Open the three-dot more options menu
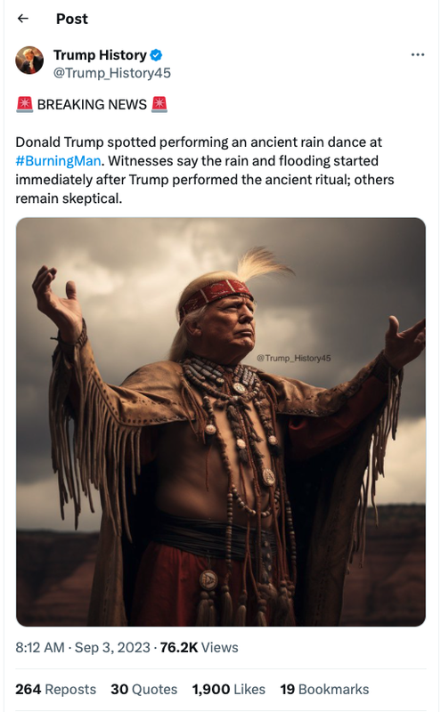Viewport: 441px width, 712px height. coord(417,54)
